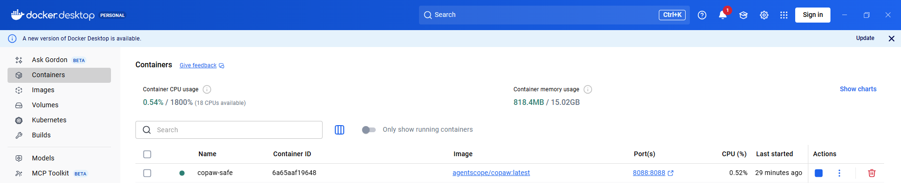Focus the containers Search field
Viewport: 901px width, 183px height.
(229, 130)
